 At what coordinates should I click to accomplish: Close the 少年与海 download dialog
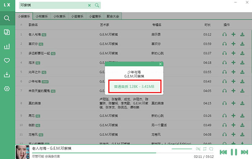(160, 64)
